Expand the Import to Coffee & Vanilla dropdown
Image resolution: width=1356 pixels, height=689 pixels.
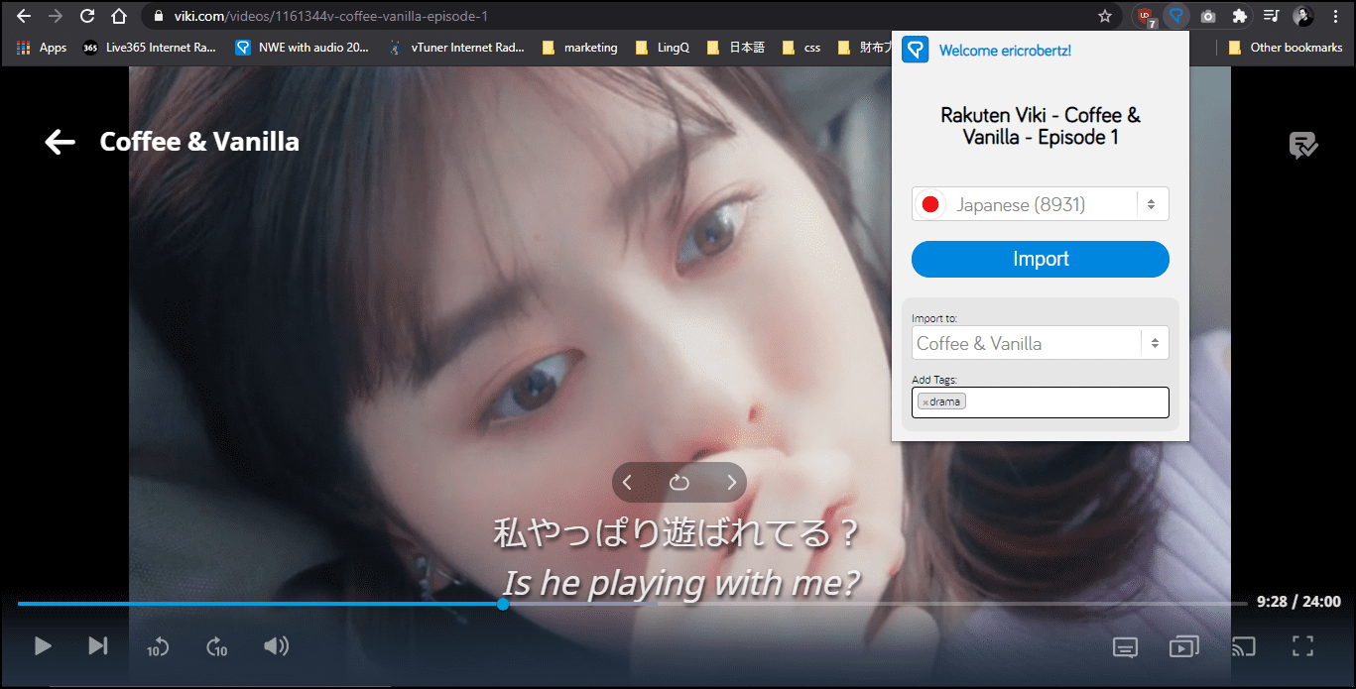pos(1040,343)
